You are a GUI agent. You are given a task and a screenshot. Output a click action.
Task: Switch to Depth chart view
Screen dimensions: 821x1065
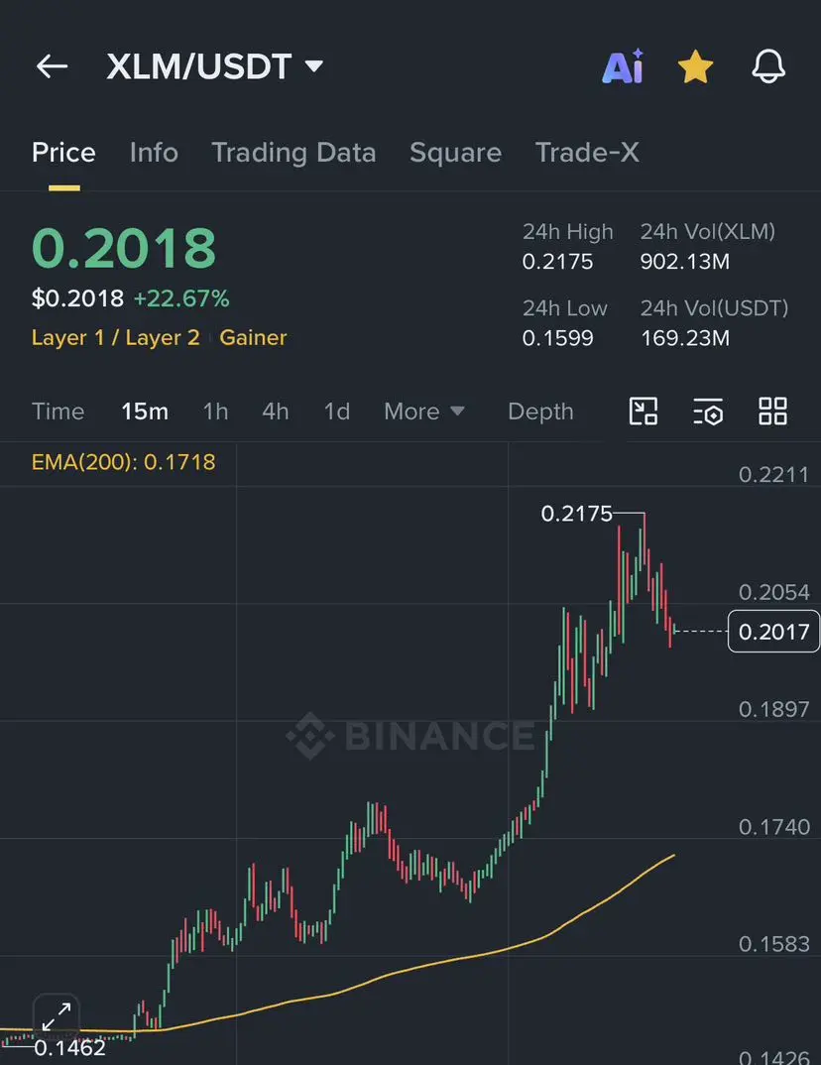point(540,412)
